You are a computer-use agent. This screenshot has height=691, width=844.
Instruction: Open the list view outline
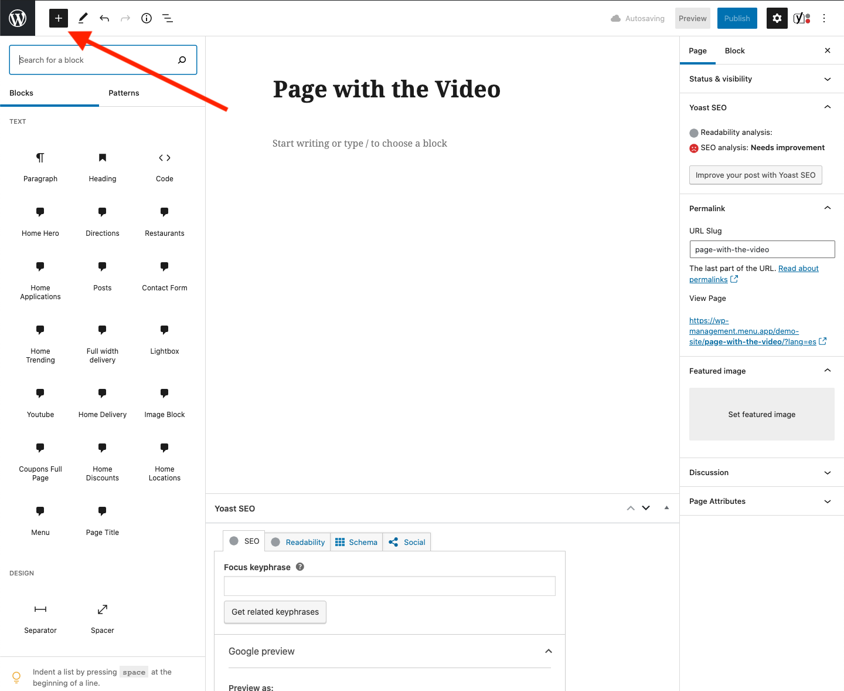(x=168, y=18)
